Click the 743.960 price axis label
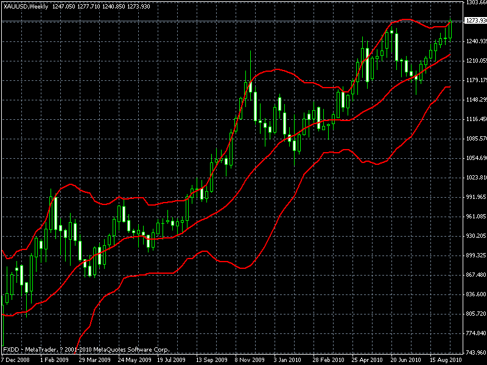This screenshot has height=365, width=487. click(477, 353)
